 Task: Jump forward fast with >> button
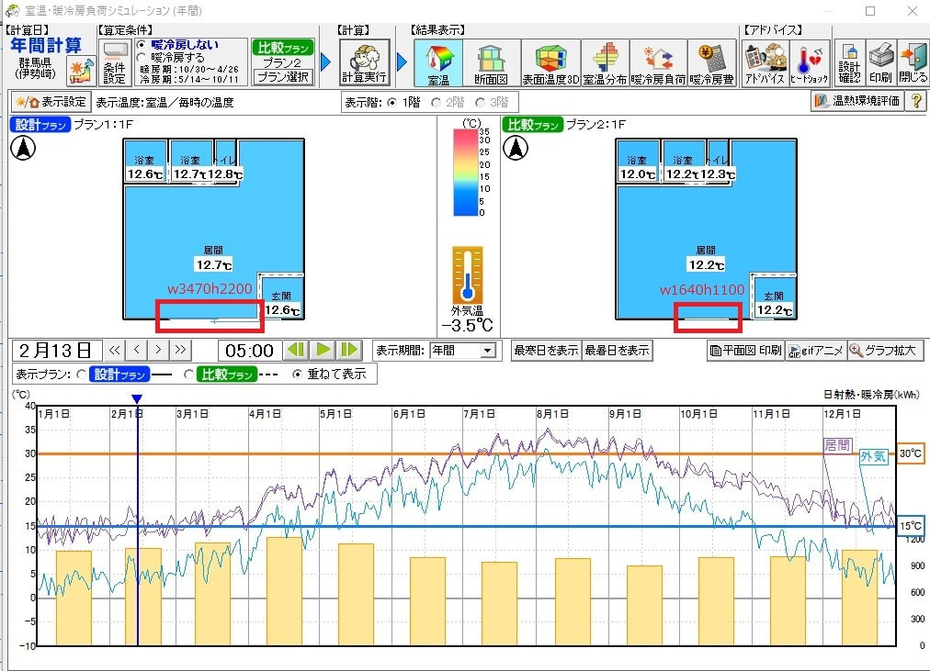point(180,350)
